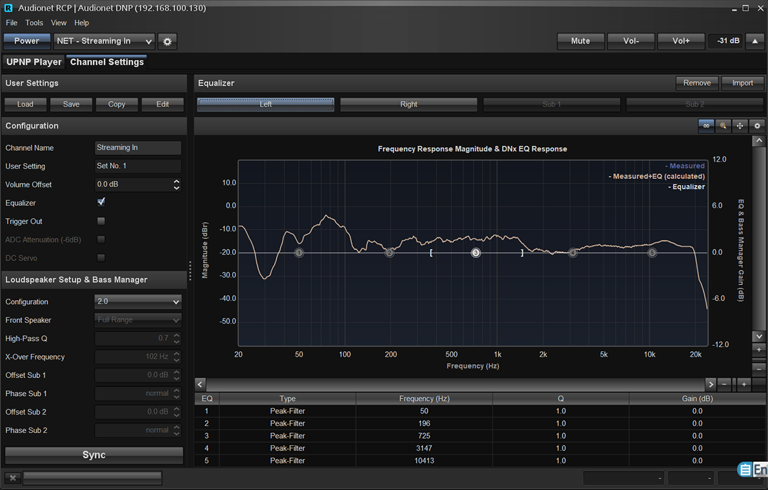768x490 pixels.
Task: Toggle Mute on the output
Action: (580, 41)
